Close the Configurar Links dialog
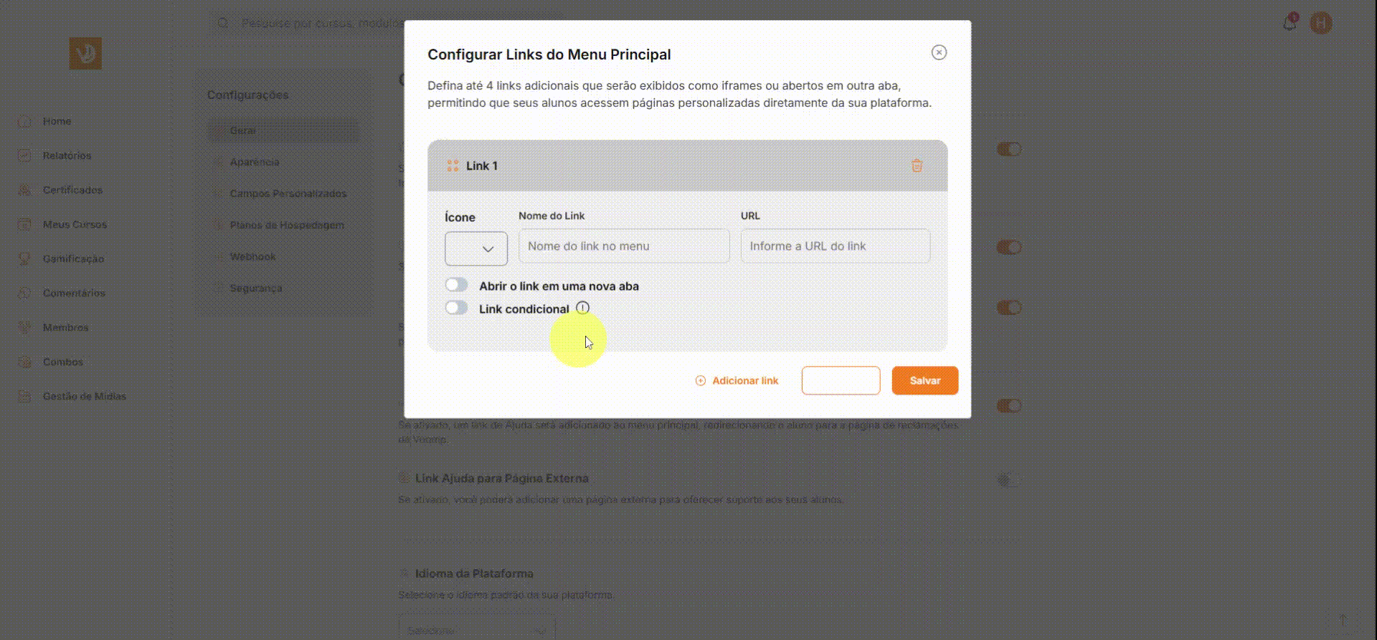Viewport: 1377px width, 640px height. pos(939,52)
